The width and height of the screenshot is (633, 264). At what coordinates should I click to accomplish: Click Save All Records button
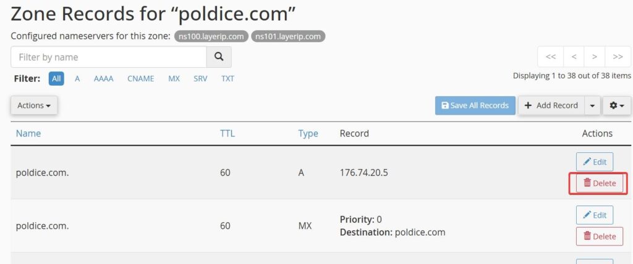(x=474, y=105)
